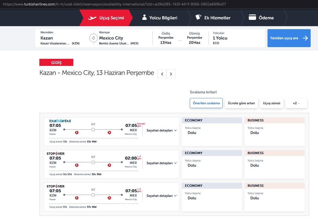Click IST–MEX airline logo on 57s flight

coord(109,198)
